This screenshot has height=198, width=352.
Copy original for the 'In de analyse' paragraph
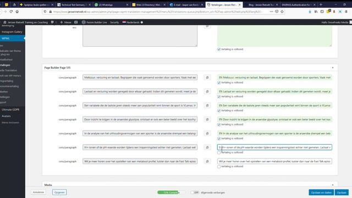click(x=207, y=133)
